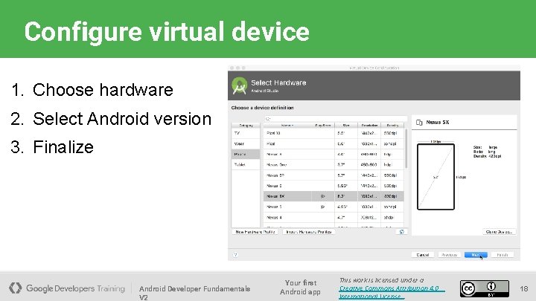Screen dimensions: 536x301
Task: Click the Android Studio logo in dialog header
Action: (x=239, y=85)
